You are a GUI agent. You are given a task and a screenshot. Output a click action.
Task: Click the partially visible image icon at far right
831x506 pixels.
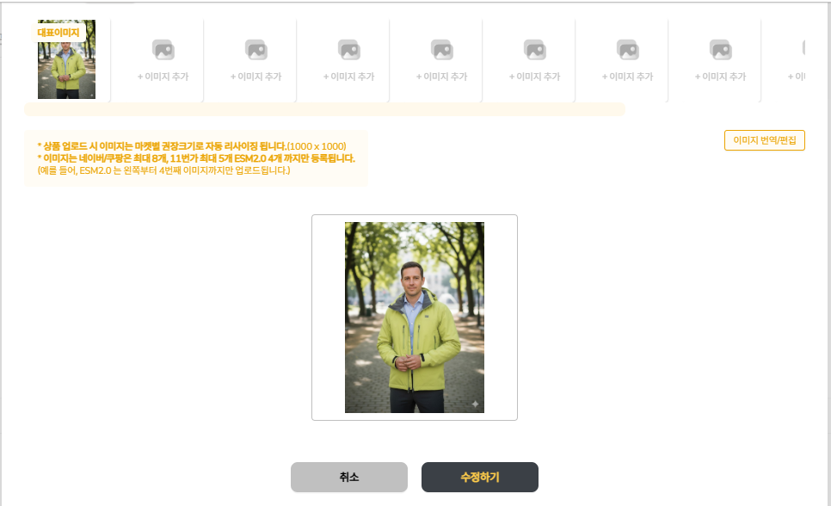803,48
